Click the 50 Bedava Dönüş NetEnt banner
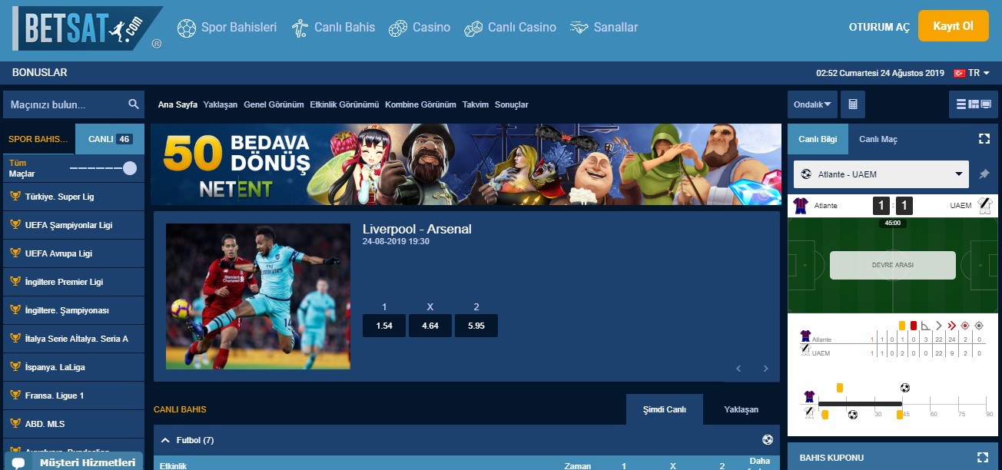Viewport: 1002px width, 470px height. 466,164
